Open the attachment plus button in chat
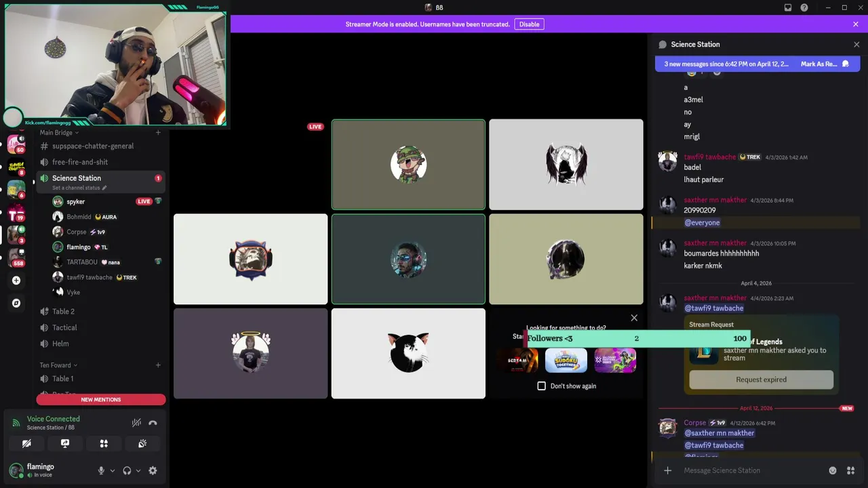 coord(668,470)
